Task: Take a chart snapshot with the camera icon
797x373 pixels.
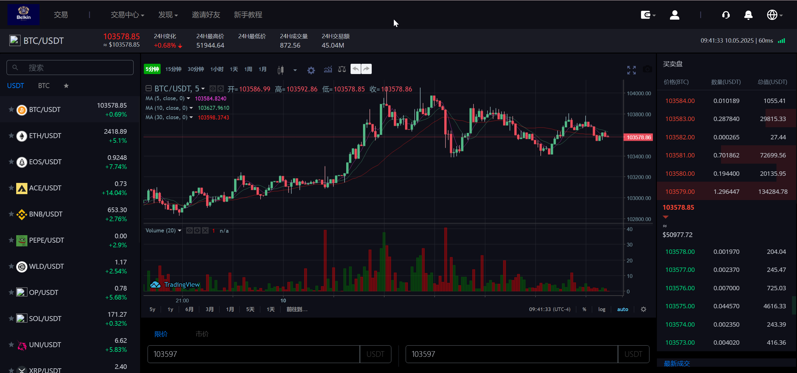Action: pyautogui.click(x=648, y=69)
